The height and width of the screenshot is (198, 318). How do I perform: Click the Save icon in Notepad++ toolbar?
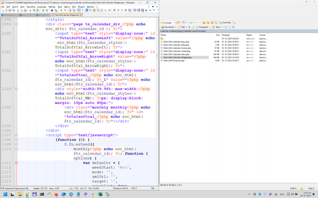(10, 10)
